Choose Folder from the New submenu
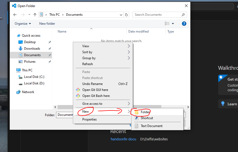This screenshot has width=238, height=152. tap(145, 112)
